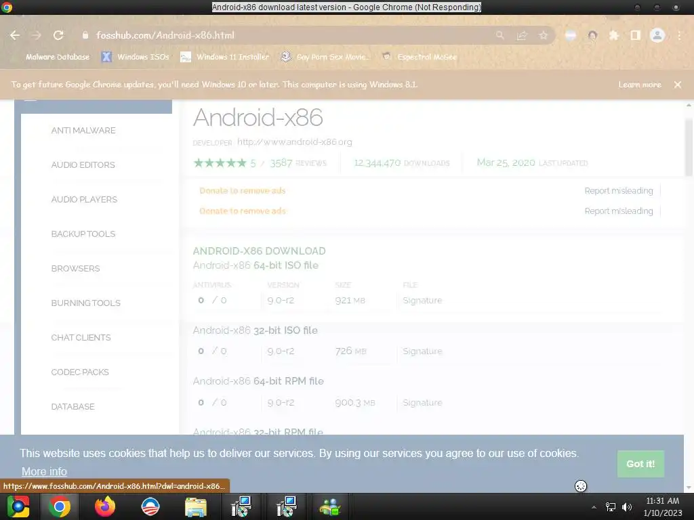Screen dimensions: 694x520
Task: Bookmark this page with star icon
Action: click(543, 35)
